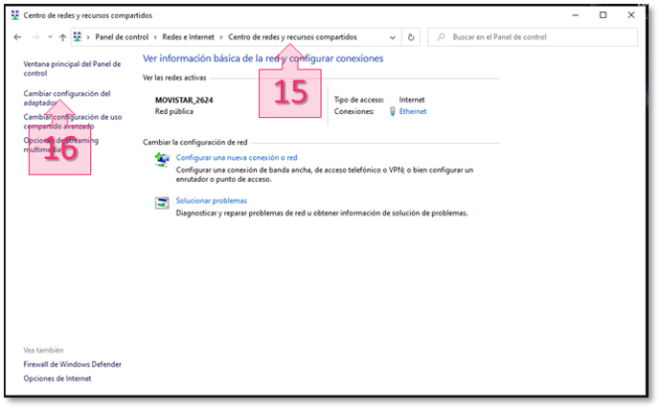
Task: Click the Ver información básica heading
Action: pos(262,58)
